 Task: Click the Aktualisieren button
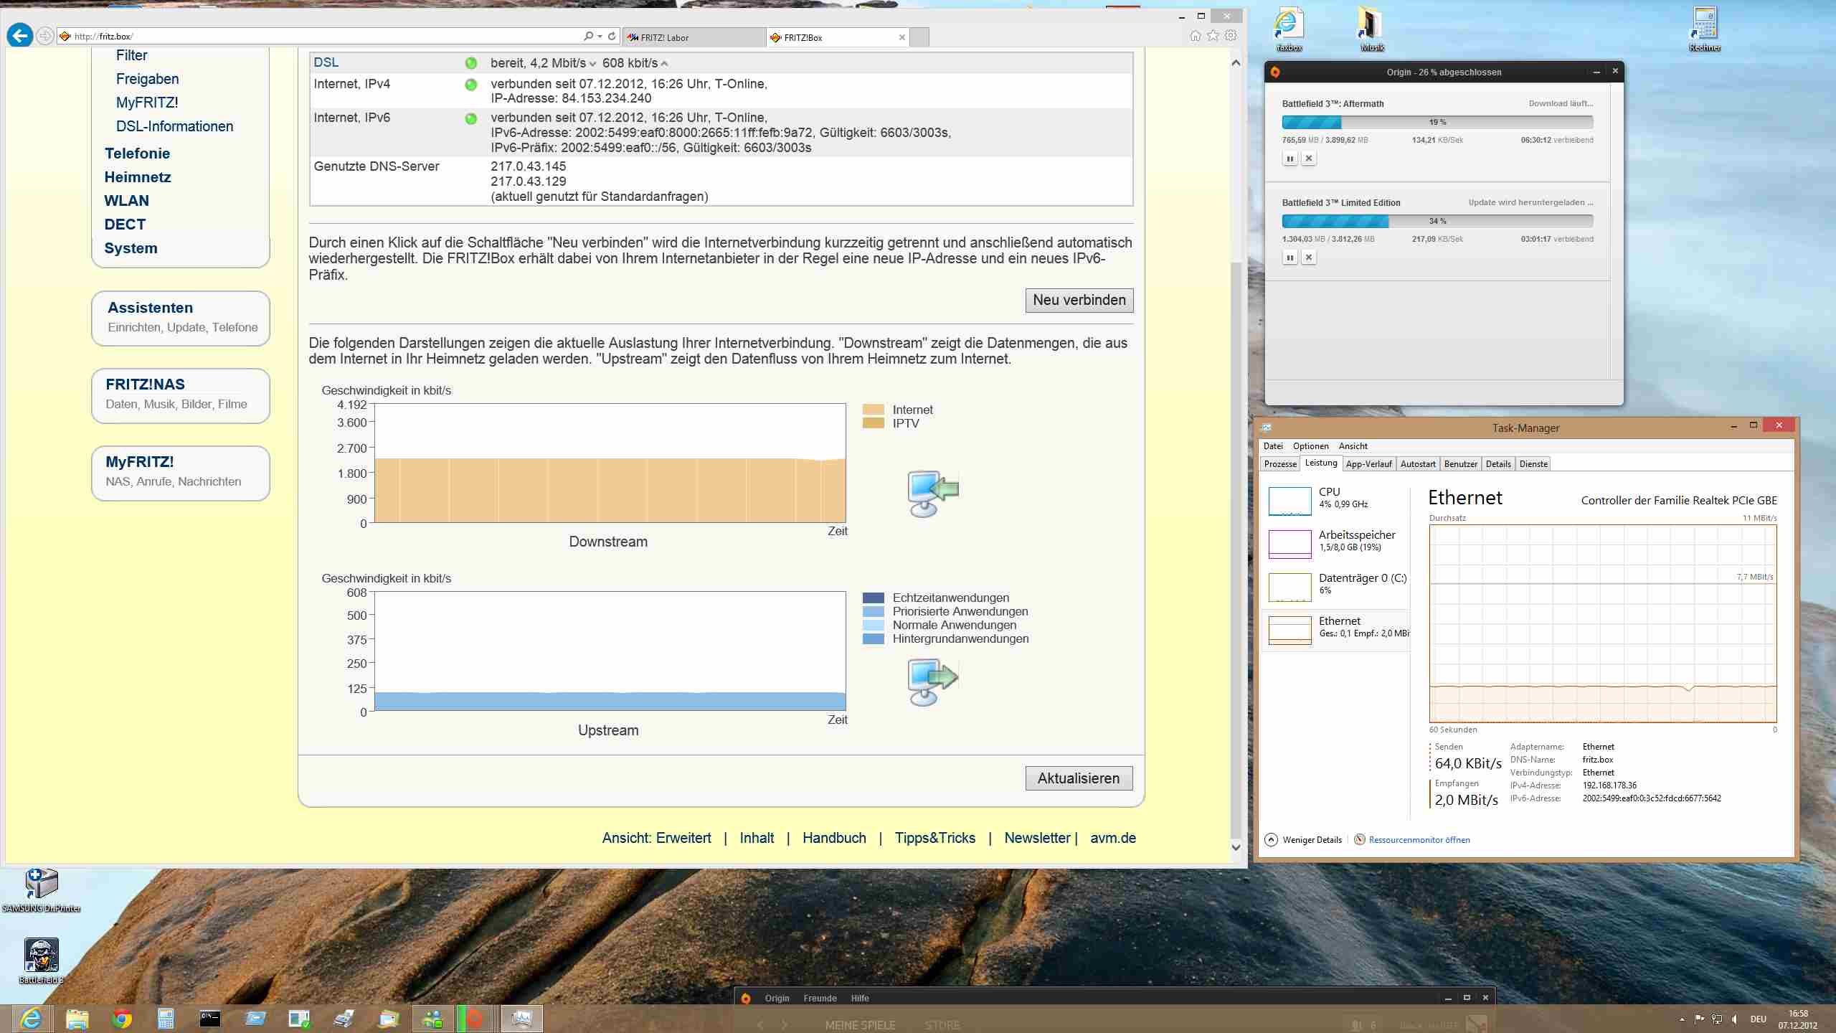pyautogui.click(x=1079, y=778)
